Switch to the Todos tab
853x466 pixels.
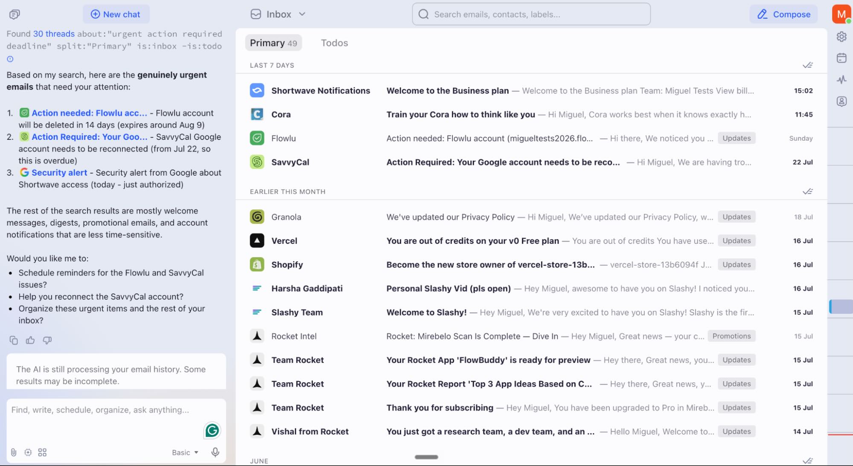pos(334,43)
